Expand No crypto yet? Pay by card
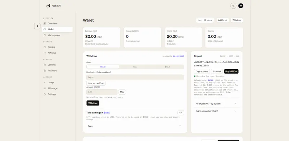 pyautogui.click(x=216, y=104)
